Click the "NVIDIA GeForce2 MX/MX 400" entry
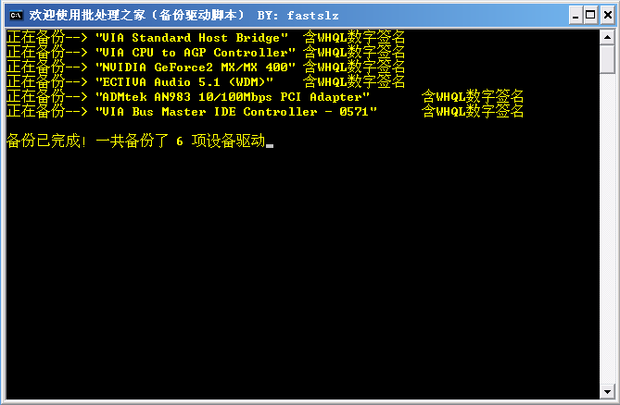 196,67
